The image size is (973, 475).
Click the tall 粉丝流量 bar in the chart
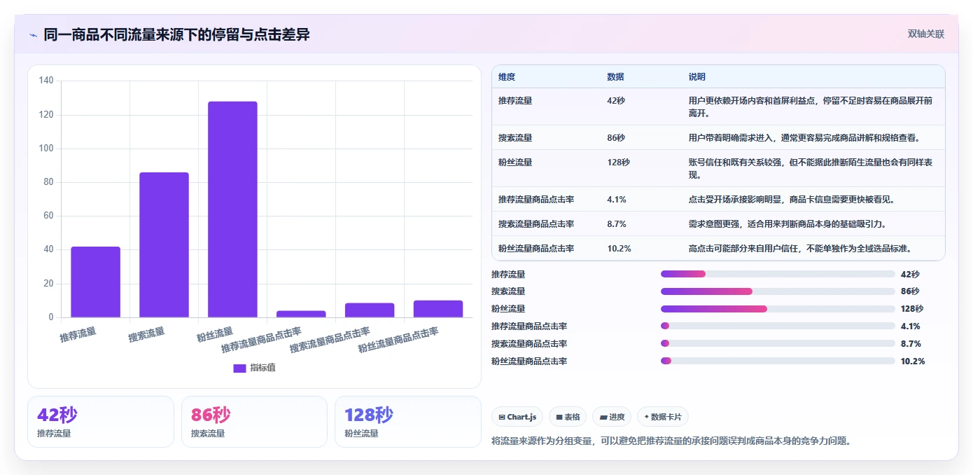click(232, 209)
